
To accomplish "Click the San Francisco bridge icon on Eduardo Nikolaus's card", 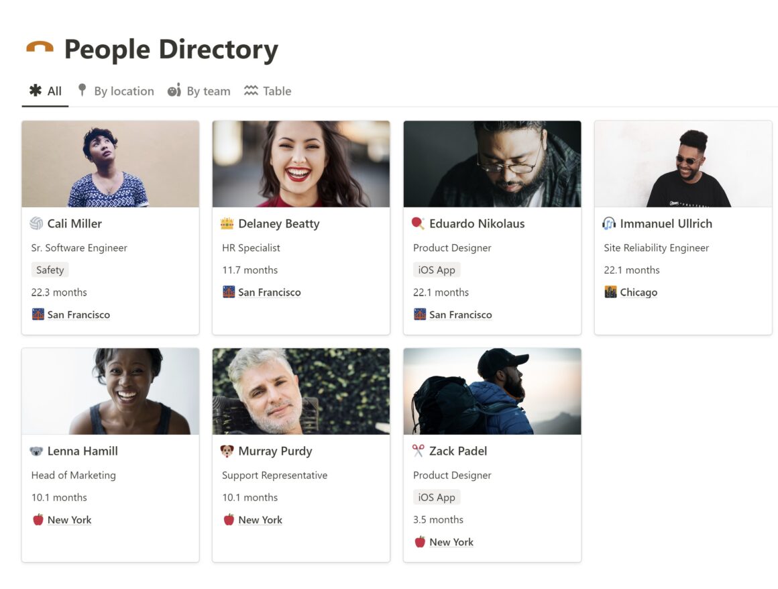I will (x=420, y=315).
